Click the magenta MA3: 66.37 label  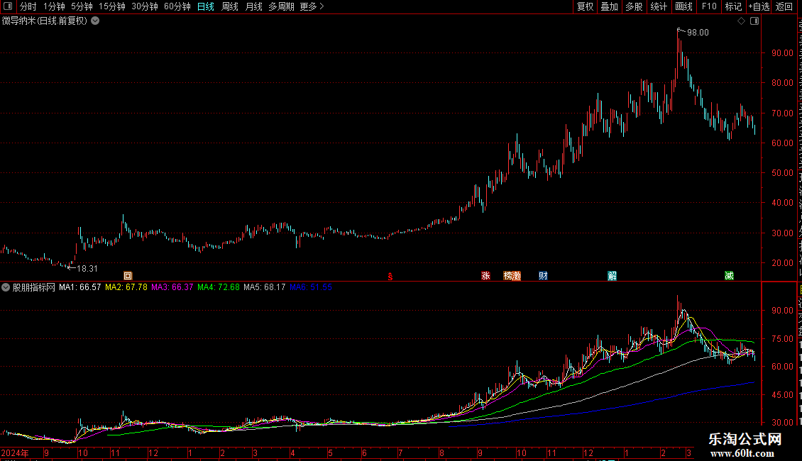tap(172, 287)
